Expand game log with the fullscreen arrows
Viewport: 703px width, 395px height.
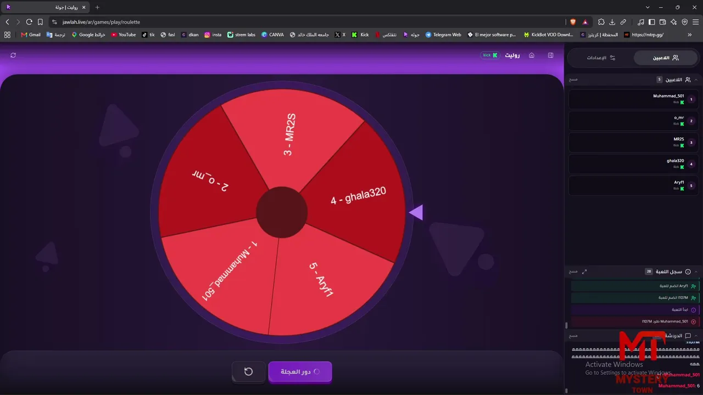pos(584,272)
